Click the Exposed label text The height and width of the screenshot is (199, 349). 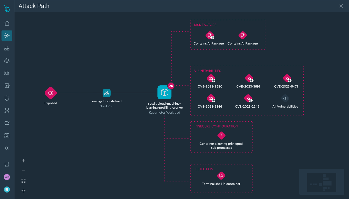[51, 103]
